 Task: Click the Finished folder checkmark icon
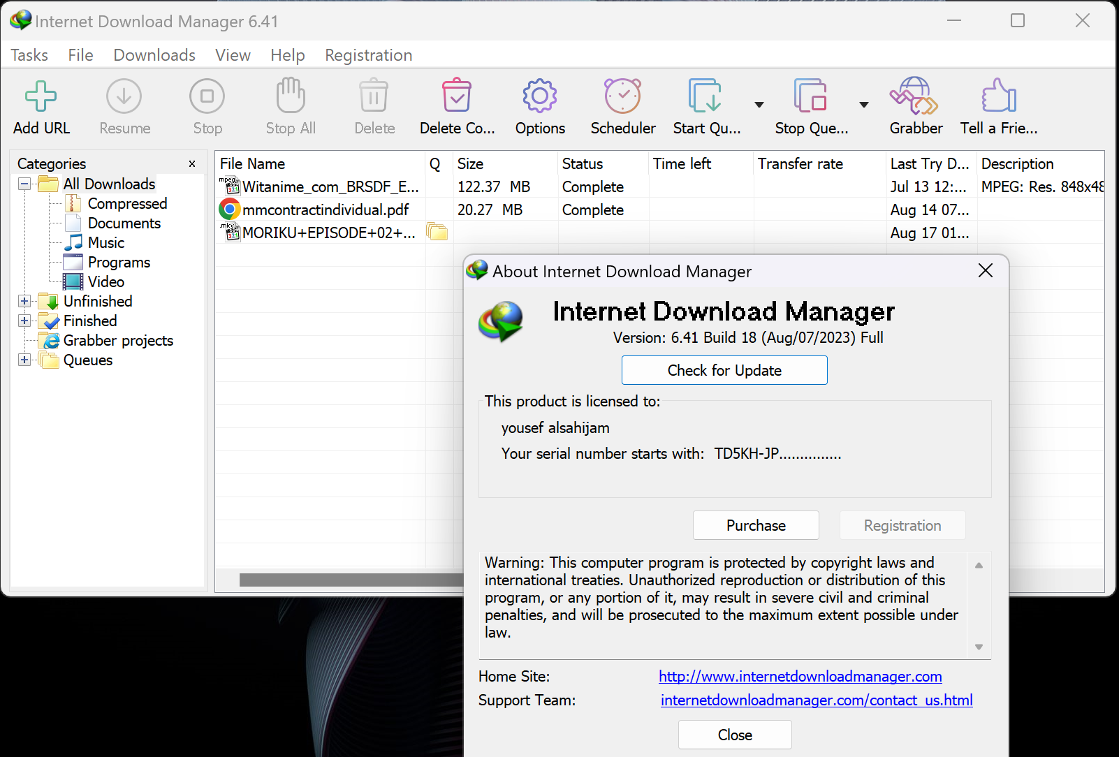[x=48, y=321]
